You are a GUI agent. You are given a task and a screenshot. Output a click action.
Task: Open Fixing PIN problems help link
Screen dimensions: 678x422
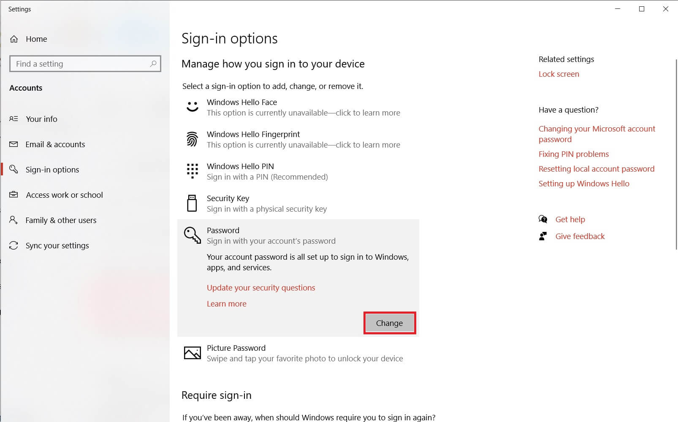(574, 154)
